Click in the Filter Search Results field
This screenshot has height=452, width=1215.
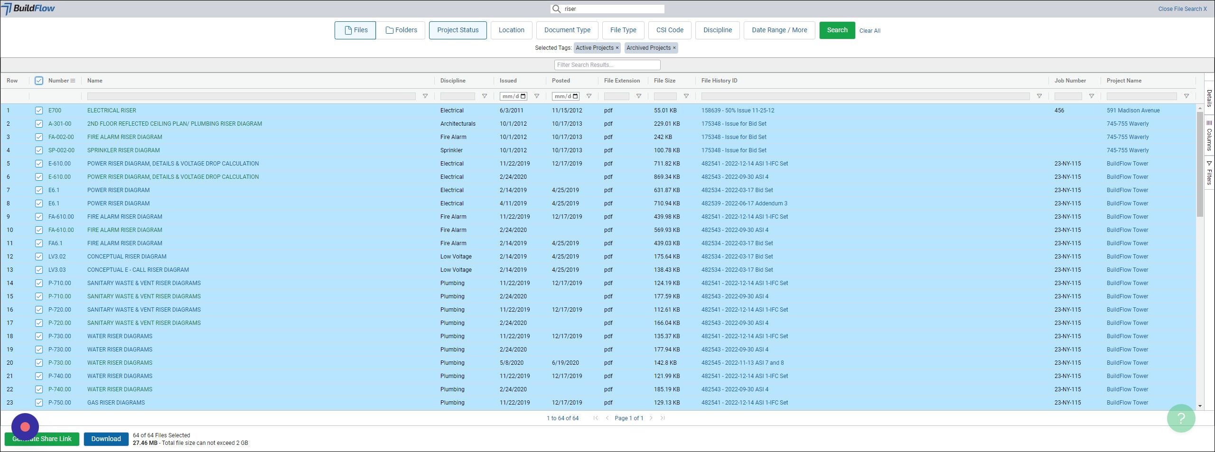pyautogui.click(x=607, y=65)
